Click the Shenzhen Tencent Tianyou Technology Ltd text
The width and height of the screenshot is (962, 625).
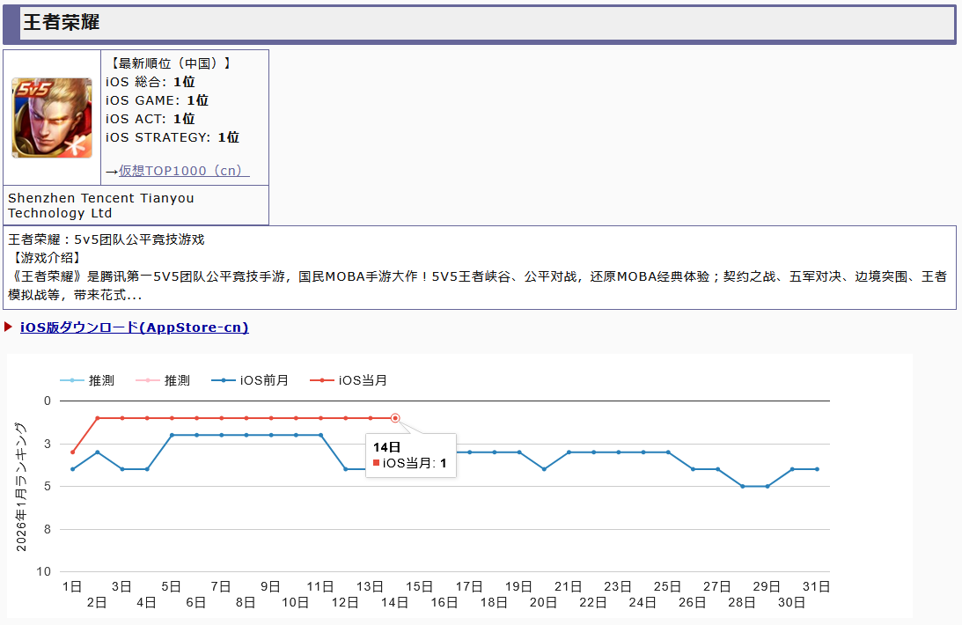(101, 205)
